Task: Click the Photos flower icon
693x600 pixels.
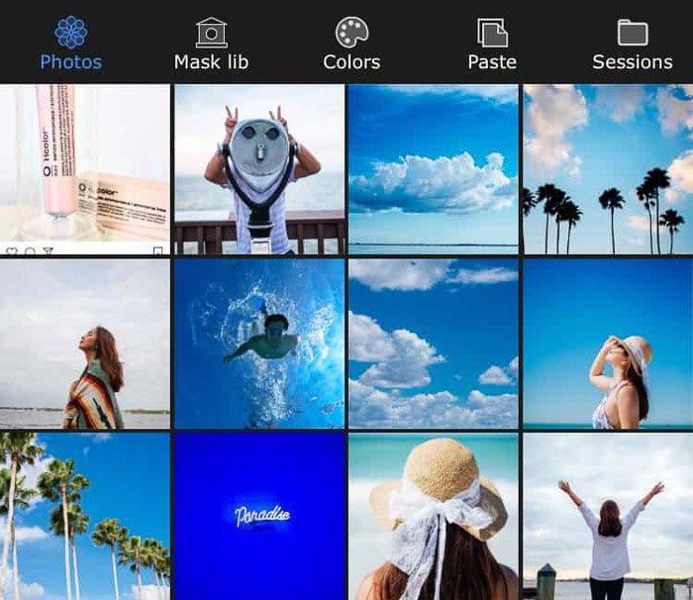Action: (70, 31)
